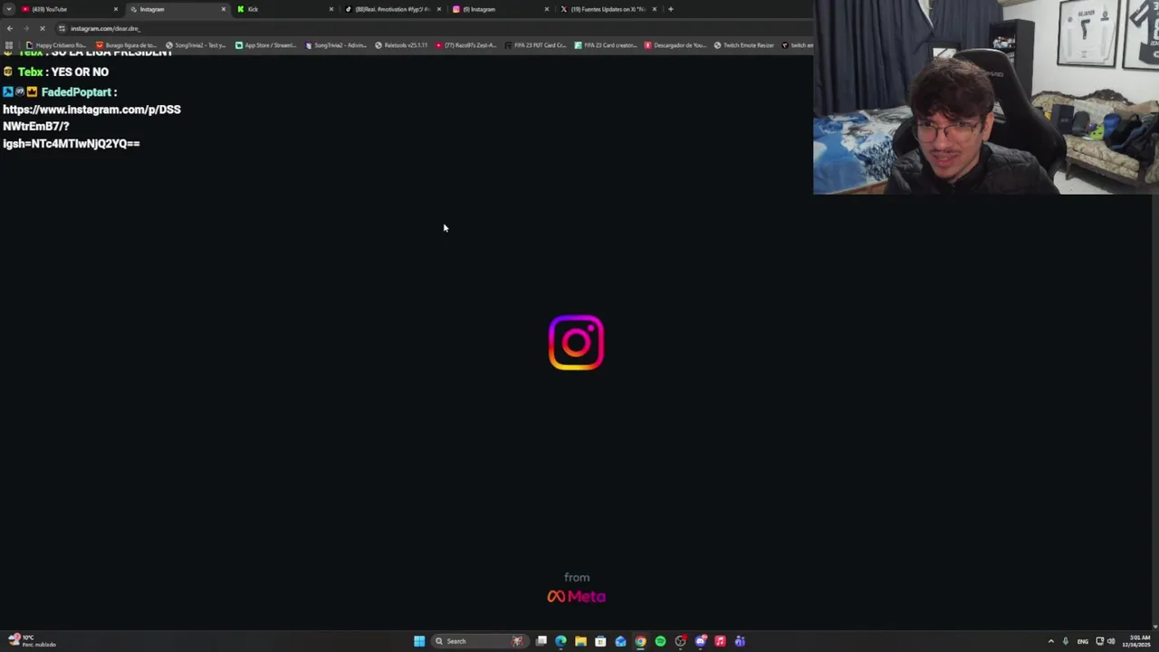Open the SongTrivia2 - Adivin... bookmark
Image resolution: width=1159 pixels, height=652 pixels.
[x=335, y=45]
